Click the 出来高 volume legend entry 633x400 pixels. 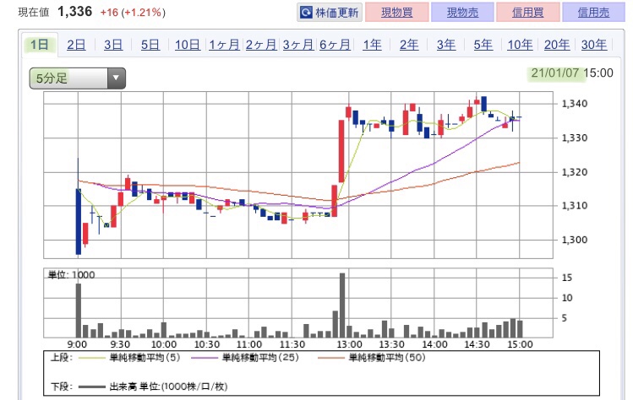point(153,386)
